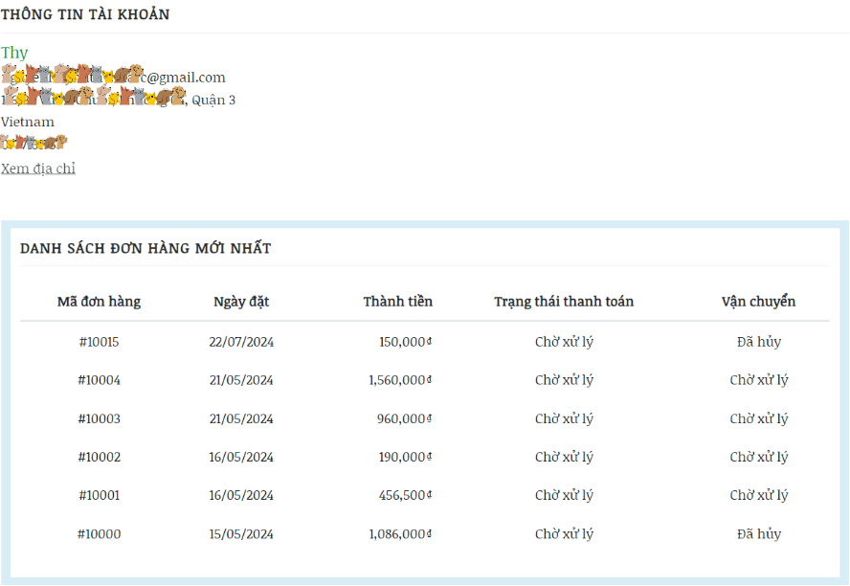The width and height of the screenshot is (850, 586).
Task: Click the 'Đã hủy' status of order #10000
Action: (x=758, y=533)
